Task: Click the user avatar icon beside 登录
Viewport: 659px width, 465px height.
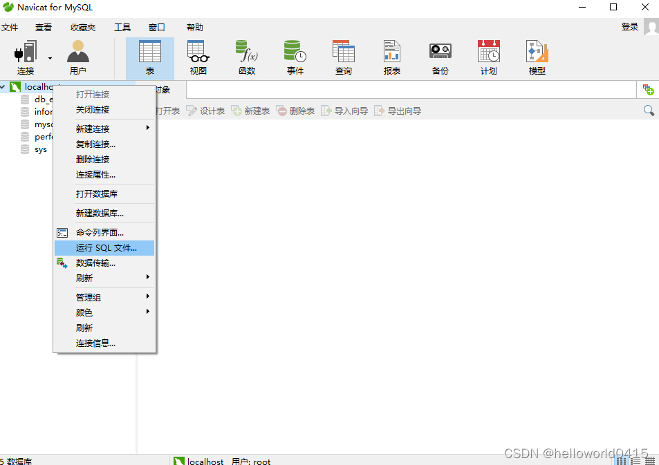Action: (651, 28)
